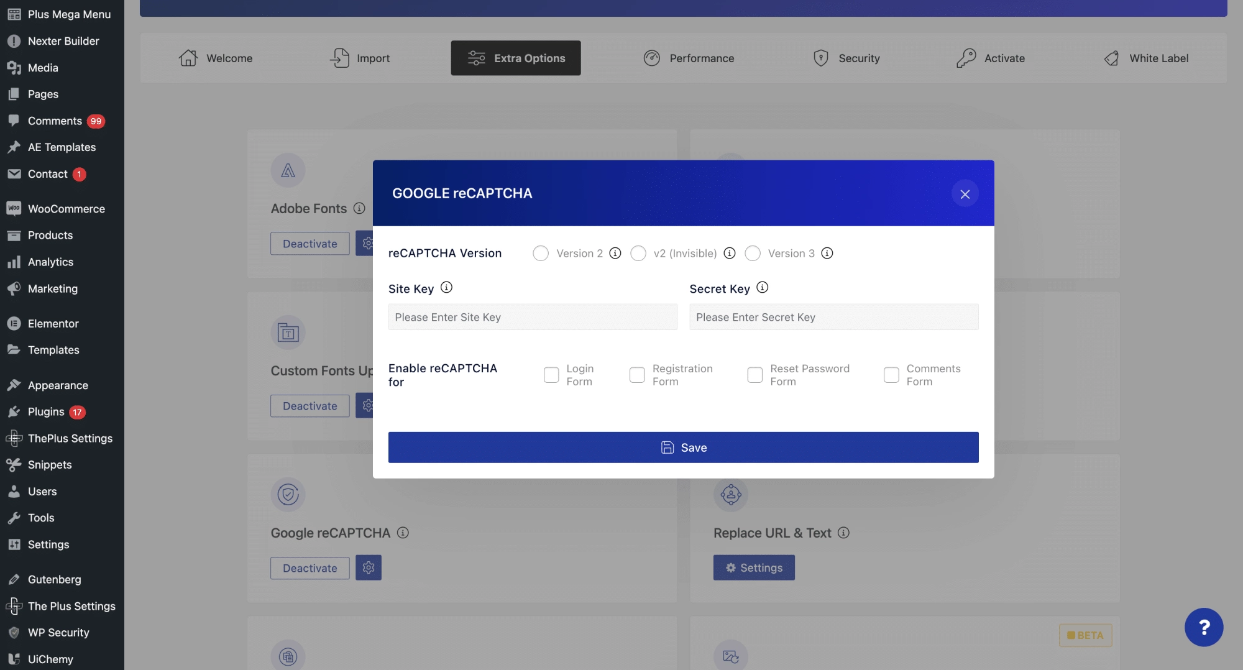Click info icon beside Replace URL & Text
This screenshot has width=1243, height=670.
[843, 533]
